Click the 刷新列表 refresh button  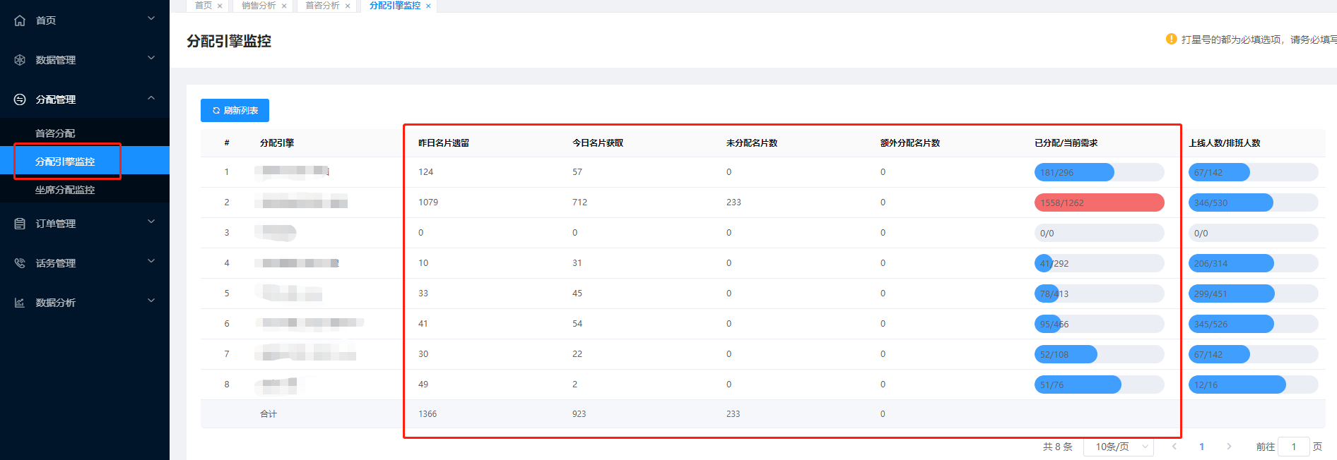pyautogui.click(x=235, y=110)
